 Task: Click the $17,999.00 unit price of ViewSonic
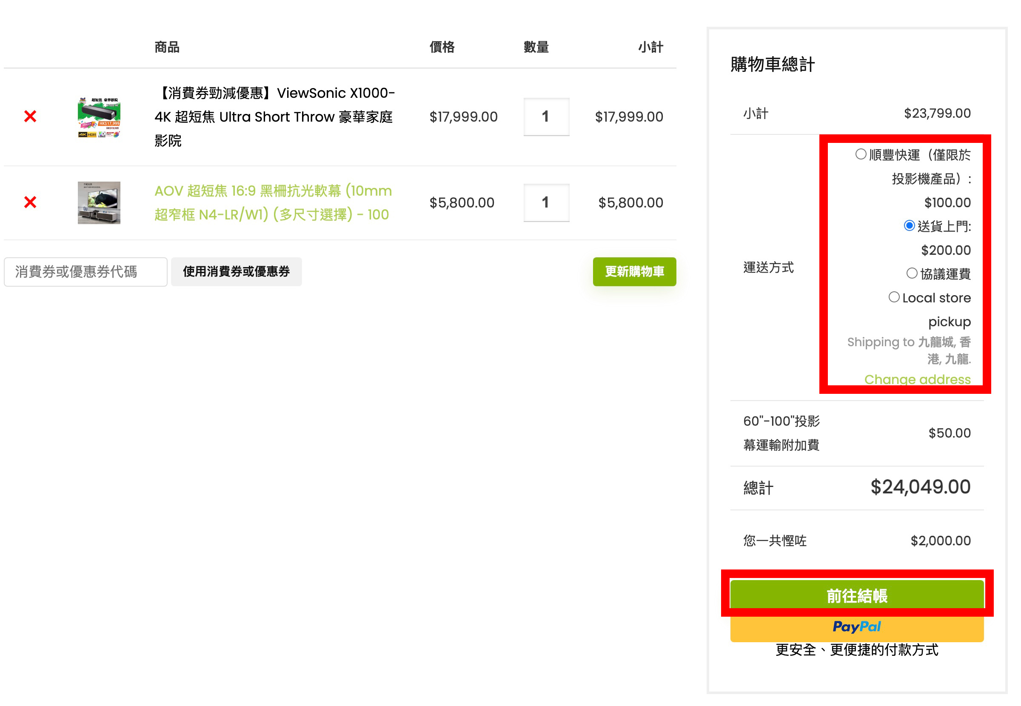click(x=464, y=117)
